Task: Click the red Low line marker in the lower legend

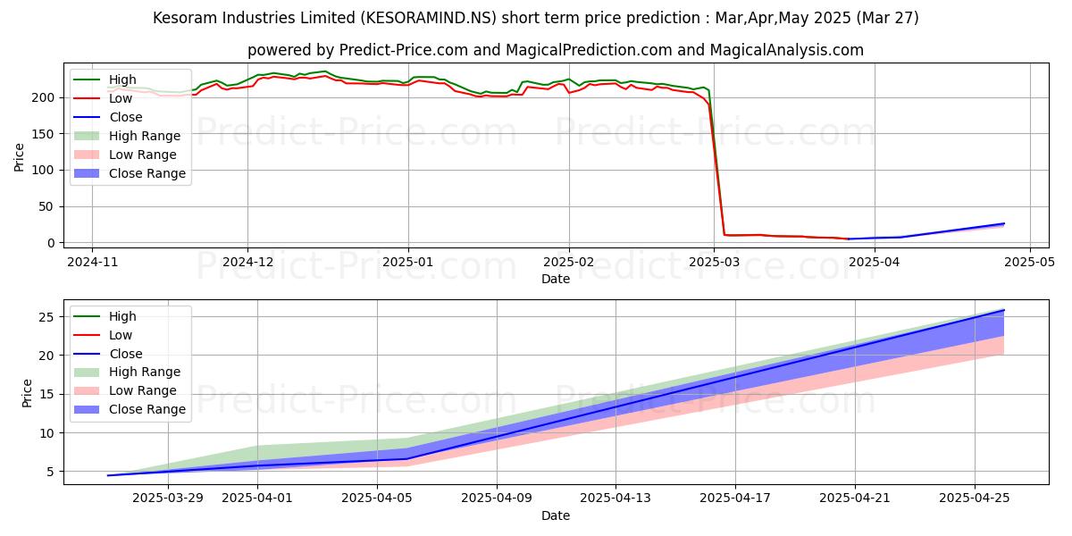Action: pos(88,335)
